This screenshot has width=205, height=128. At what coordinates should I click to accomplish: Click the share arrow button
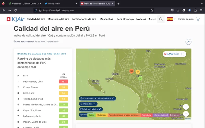(188, 42)
